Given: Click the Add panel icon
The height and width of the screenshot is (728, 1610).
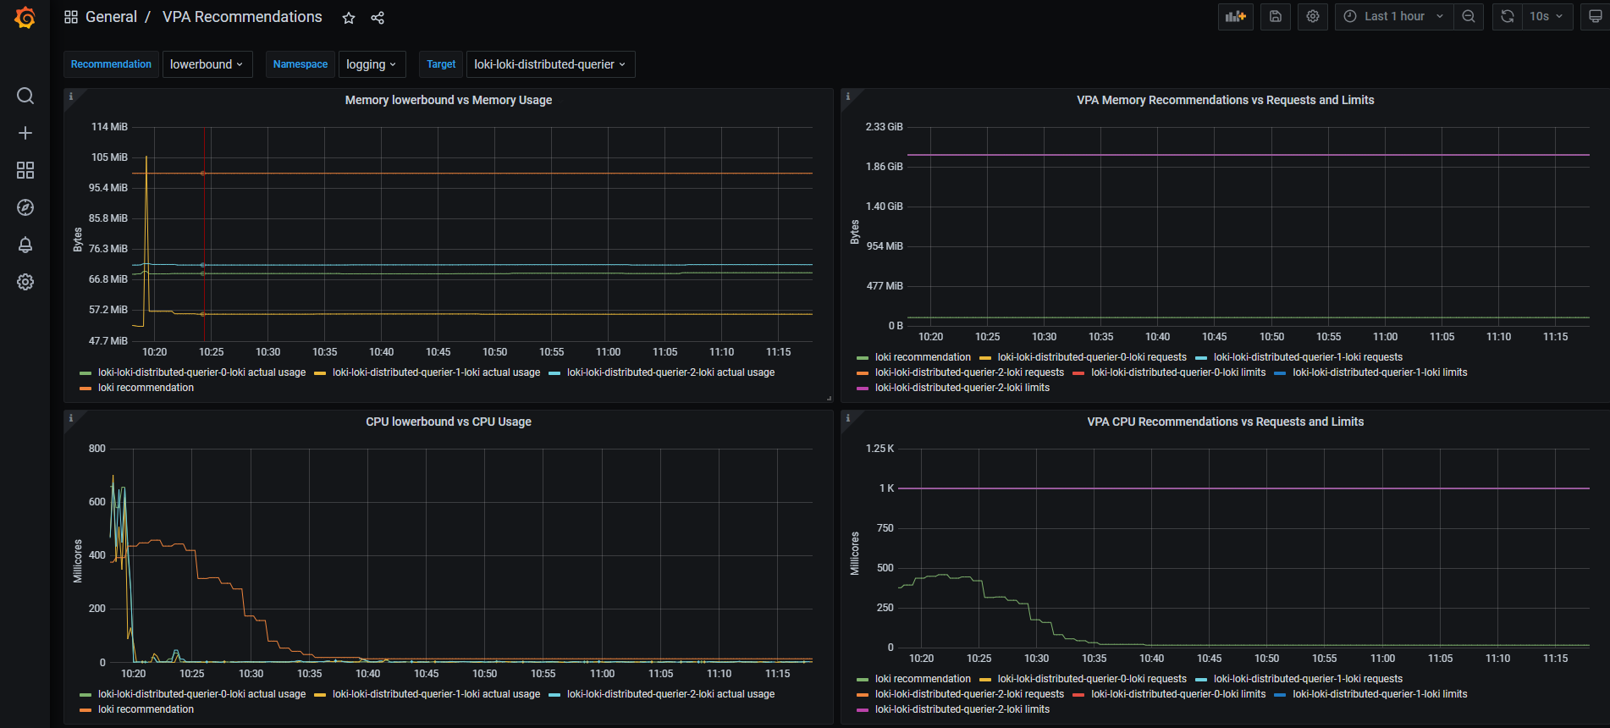Looking at the screenshot, I should [x=1235, y=17].
